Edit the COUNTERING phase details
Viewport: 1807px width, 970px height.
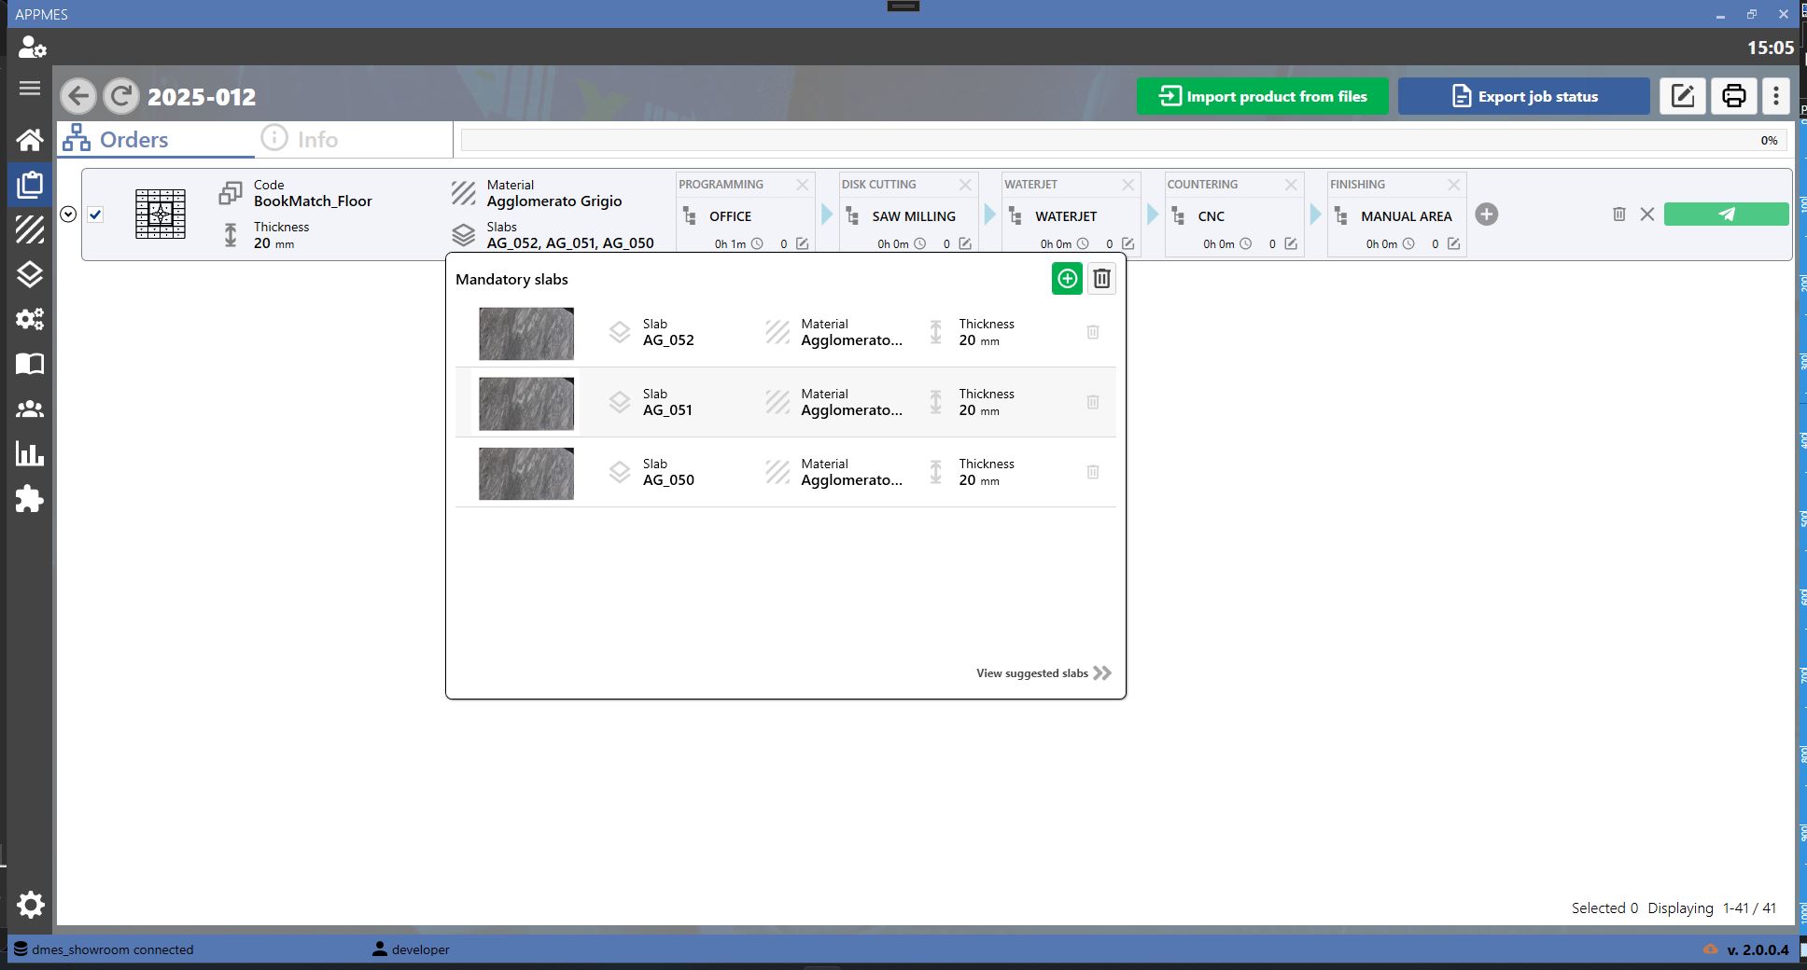1291,243
